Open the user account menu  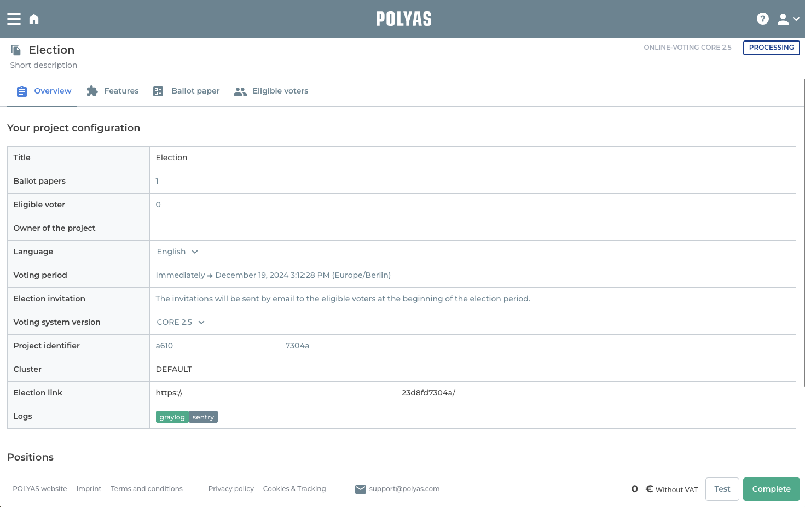788,19
